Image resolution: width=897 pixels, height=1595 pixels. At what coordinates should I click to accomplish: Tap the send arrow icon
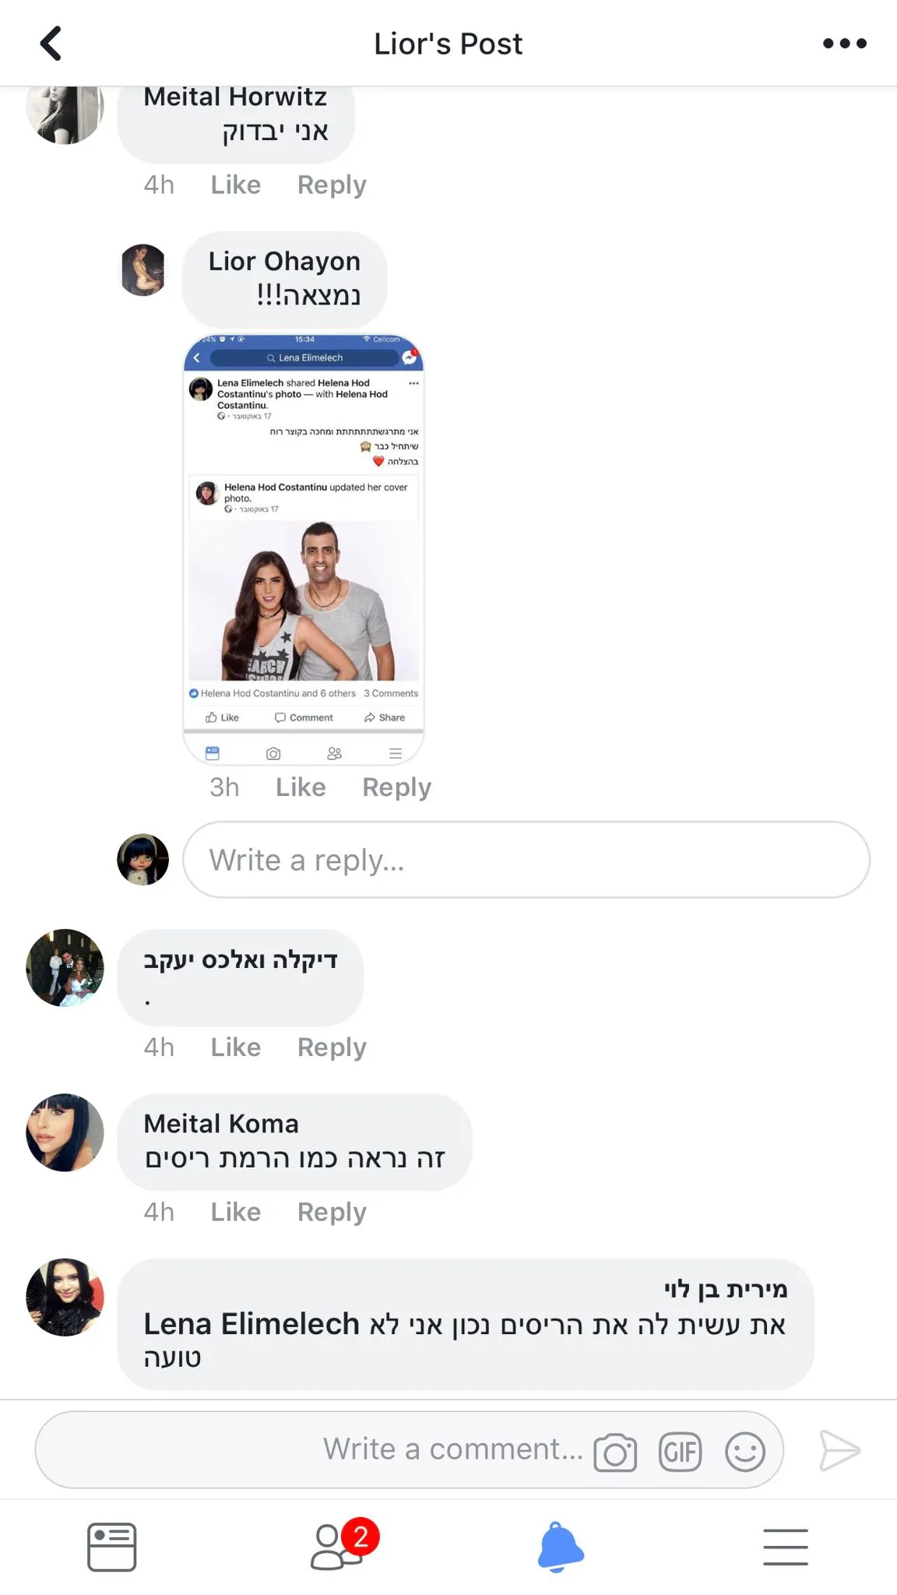pos(840,1450)
